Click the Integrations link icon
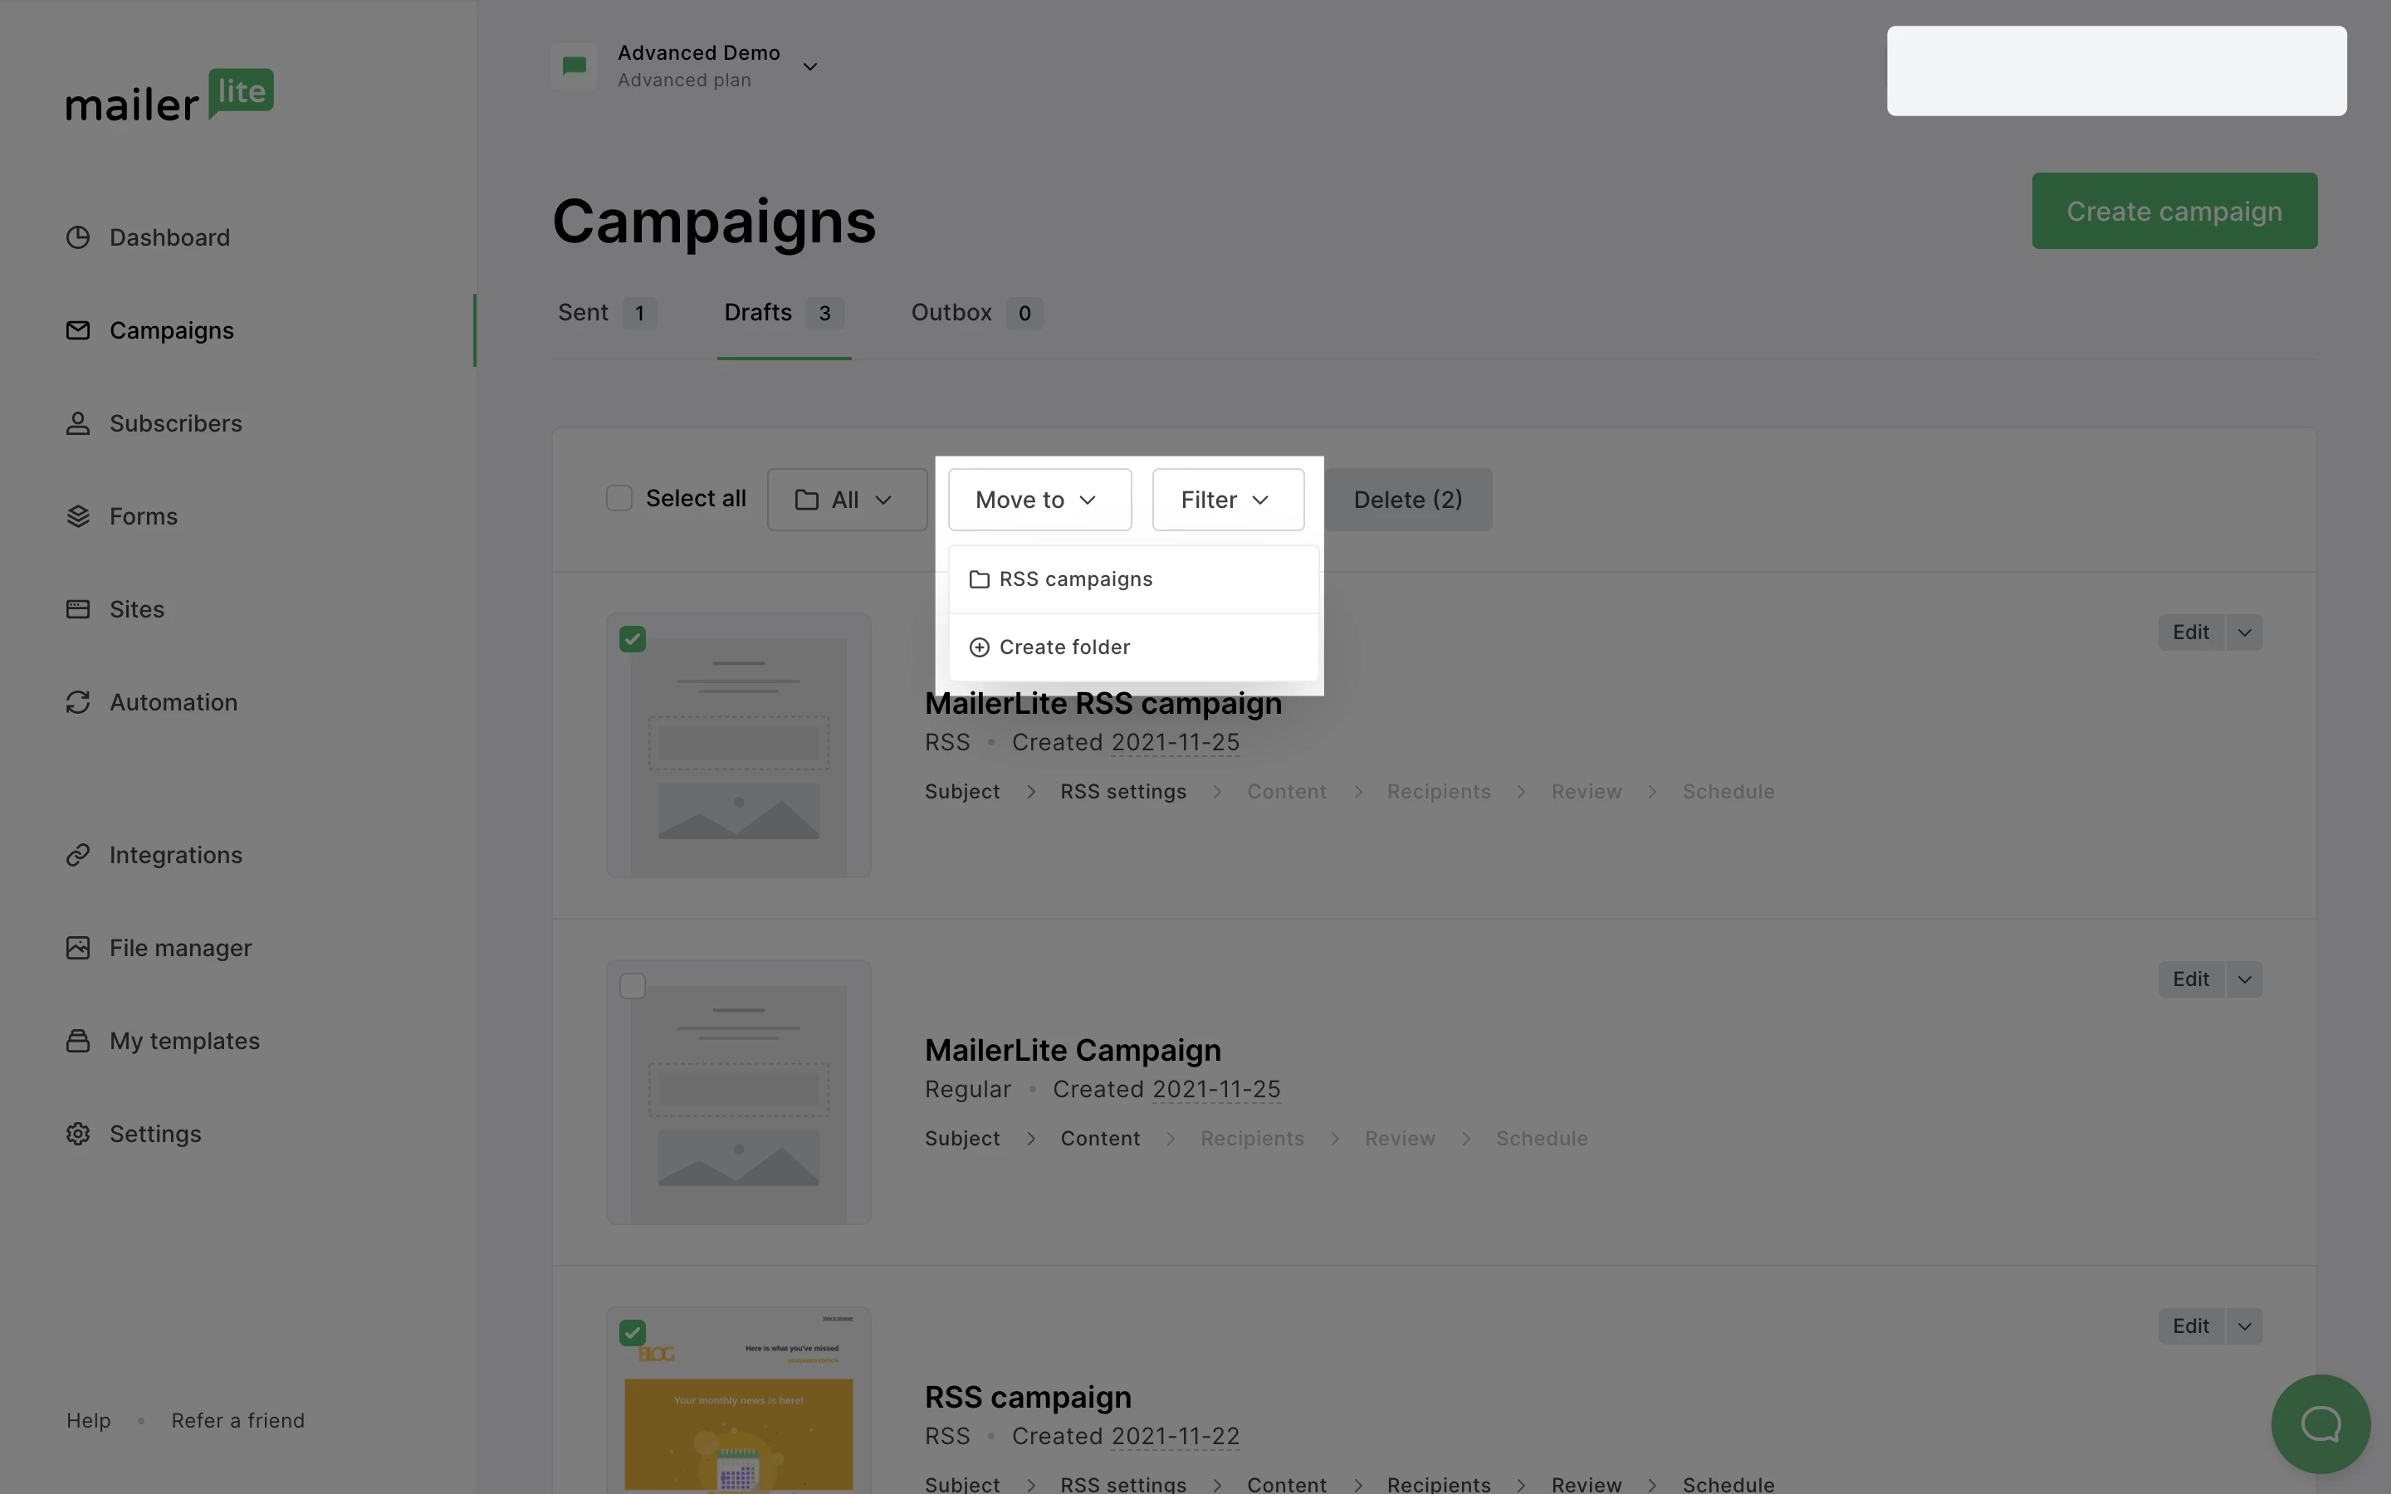 tap(78, 855)
